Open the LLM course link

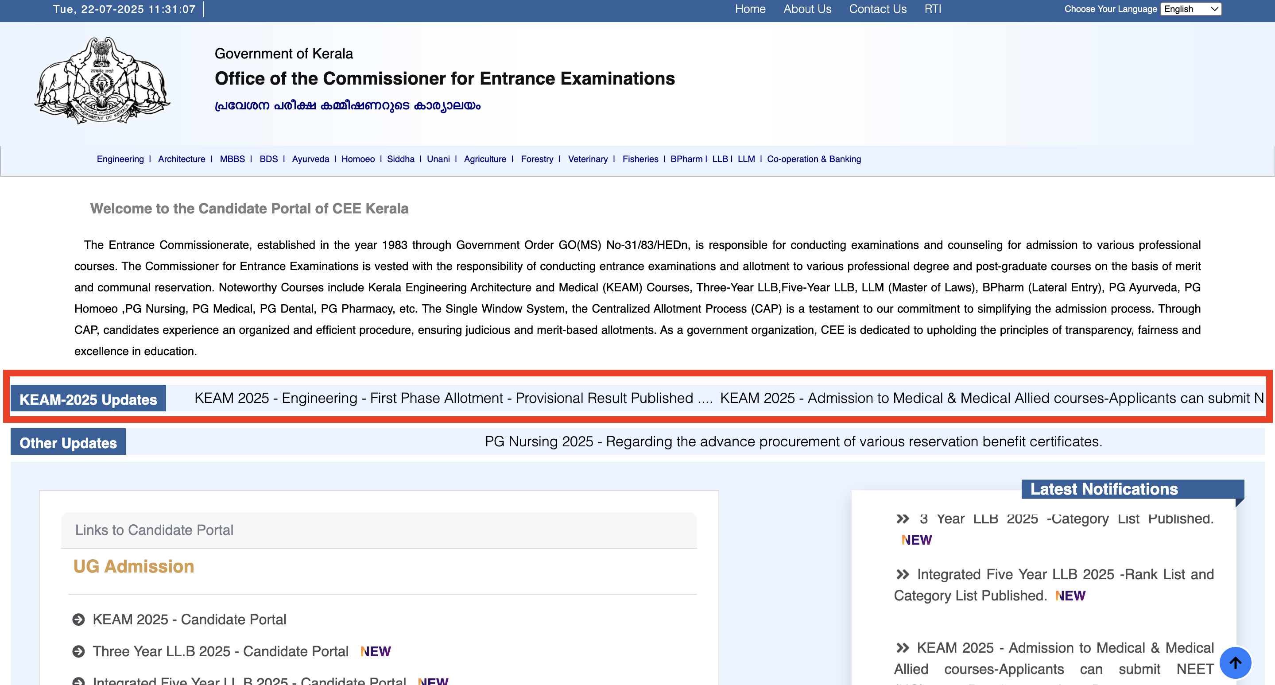point(746,159)
